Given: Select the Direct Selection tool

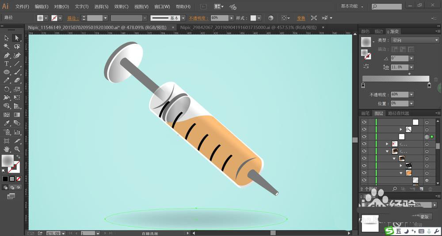Looking at the screenshot, I should (17, 38).
